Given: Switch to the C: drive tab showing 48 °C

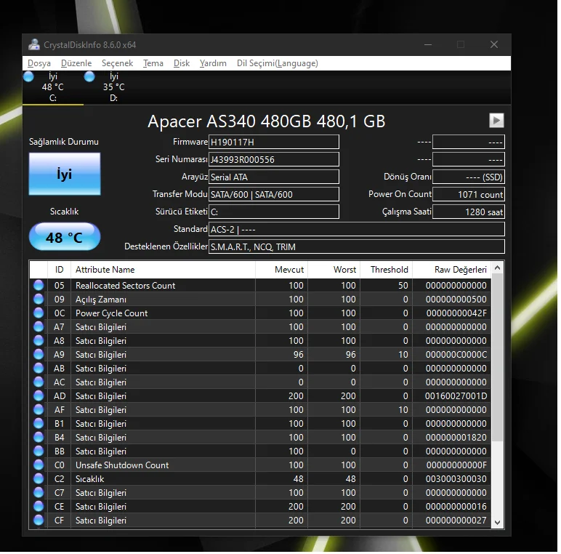Looking at the screenshot, I should click(53, 87).
